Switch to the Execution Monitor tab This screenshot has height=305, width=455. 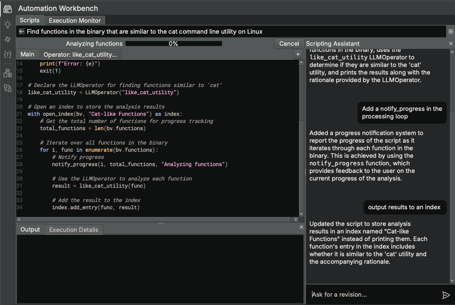[x=74, y=20]
